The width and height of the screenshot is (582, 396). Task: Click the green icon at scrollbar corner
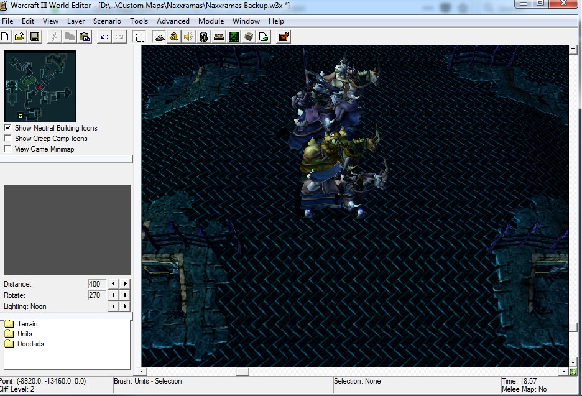(x=573, y=372)
